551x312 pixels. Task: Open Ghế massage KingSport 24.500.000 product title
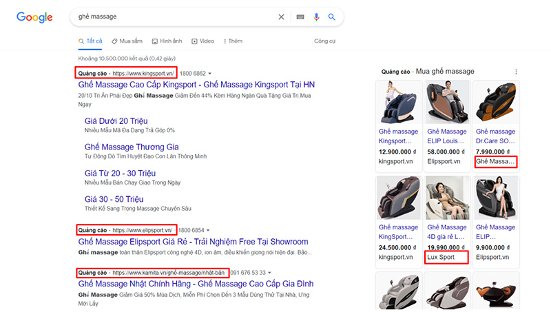click(398, 232)
